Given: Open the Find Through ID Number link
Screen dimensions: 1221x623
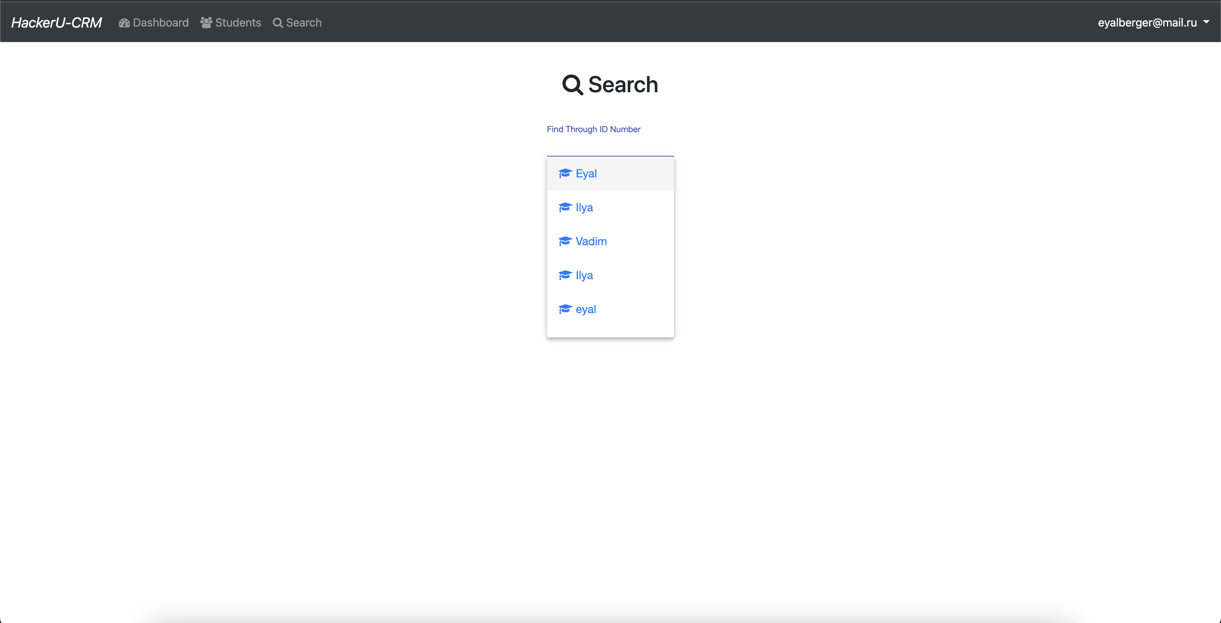Looking at the screenshot, I should [594, 129].
